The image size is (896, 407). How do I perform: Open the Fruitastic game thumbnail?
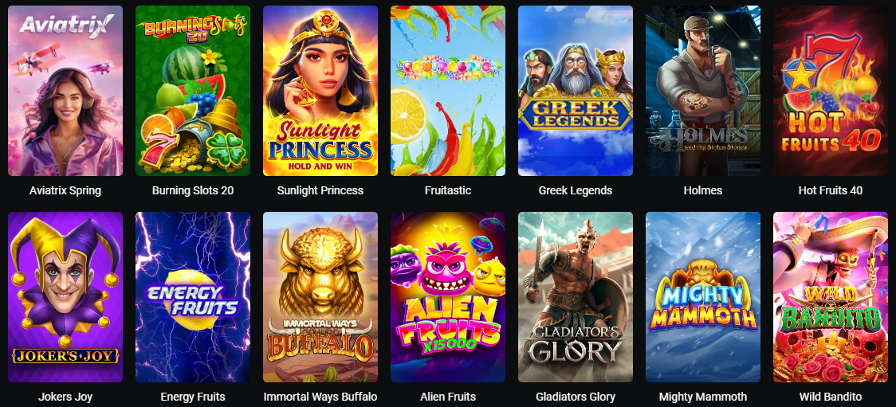448,91
